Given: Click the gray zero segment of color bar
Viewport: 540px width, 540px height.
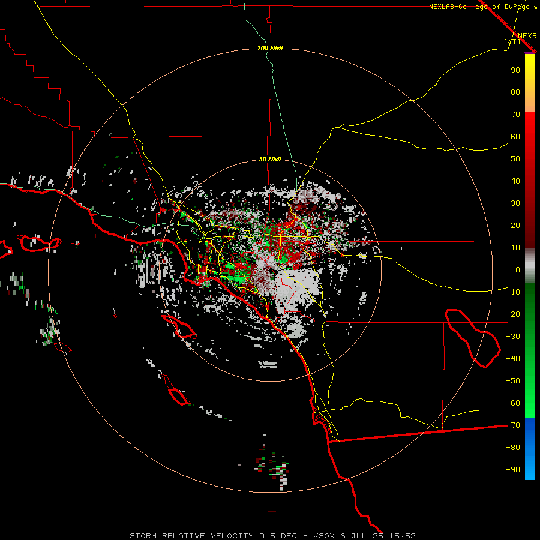Looking at the screenshot, I should [x=530, y=266].
